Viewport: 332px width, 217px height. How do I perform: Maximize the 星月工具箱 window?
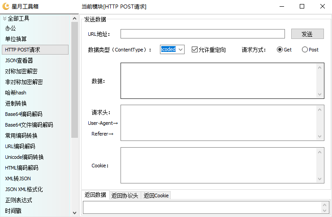[302, 6]
